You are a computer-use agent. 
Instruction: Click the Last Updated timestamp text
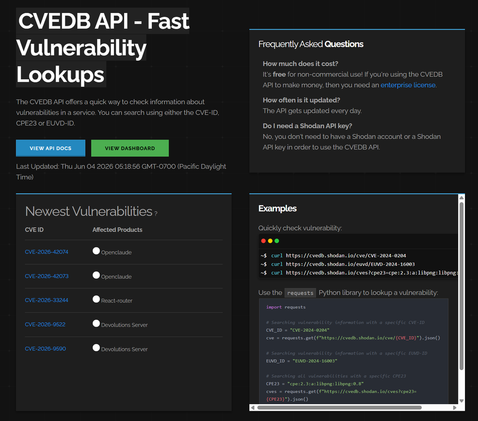point(121,172)
